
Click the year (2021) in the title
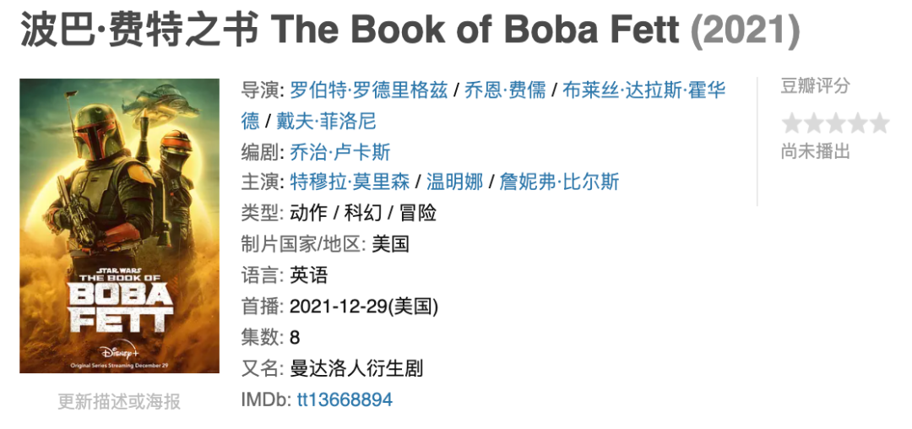coord(745,31)
